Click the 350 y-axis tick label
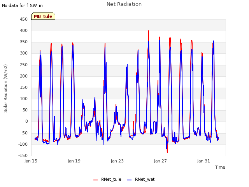 (24, 42)
